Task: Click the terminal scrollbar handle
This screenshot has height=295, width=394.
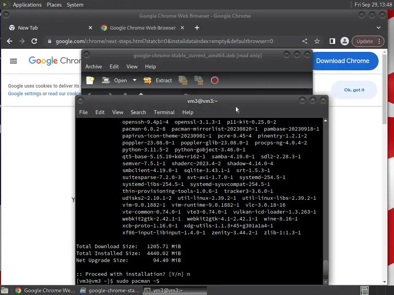Action: (x=326, y=269)
